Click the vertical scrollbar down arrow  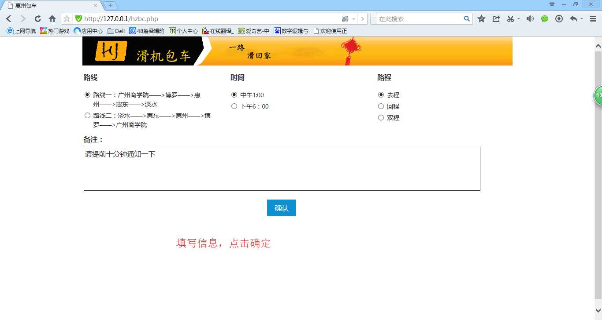598,311
